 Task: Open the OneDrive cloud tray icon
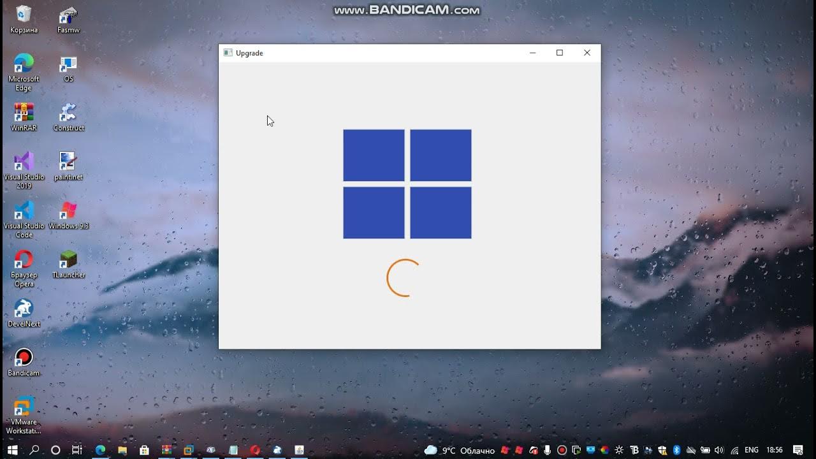coord(690,450)
